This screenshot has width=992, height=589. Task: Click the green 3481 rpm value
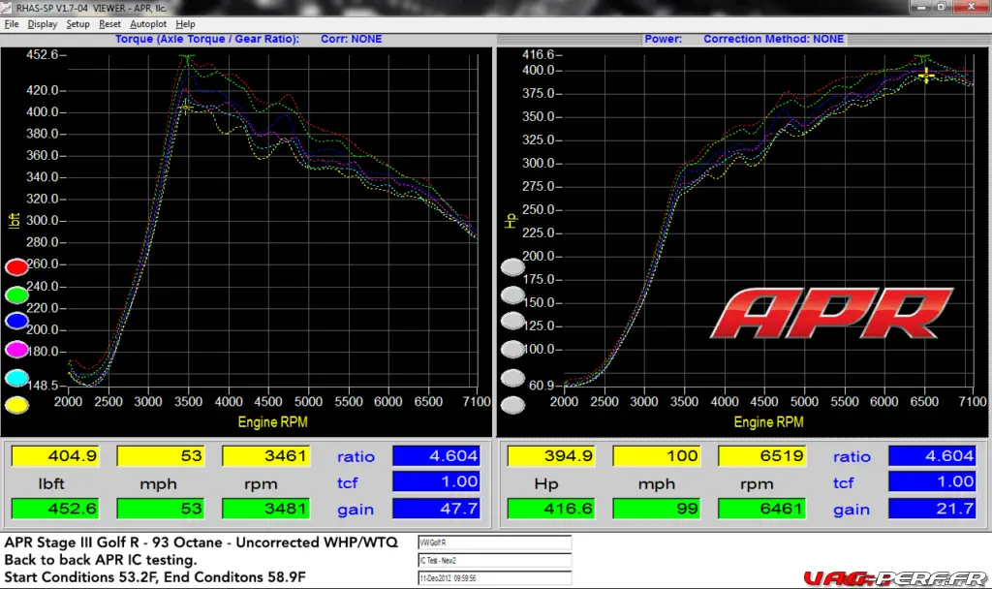(266, 509)
